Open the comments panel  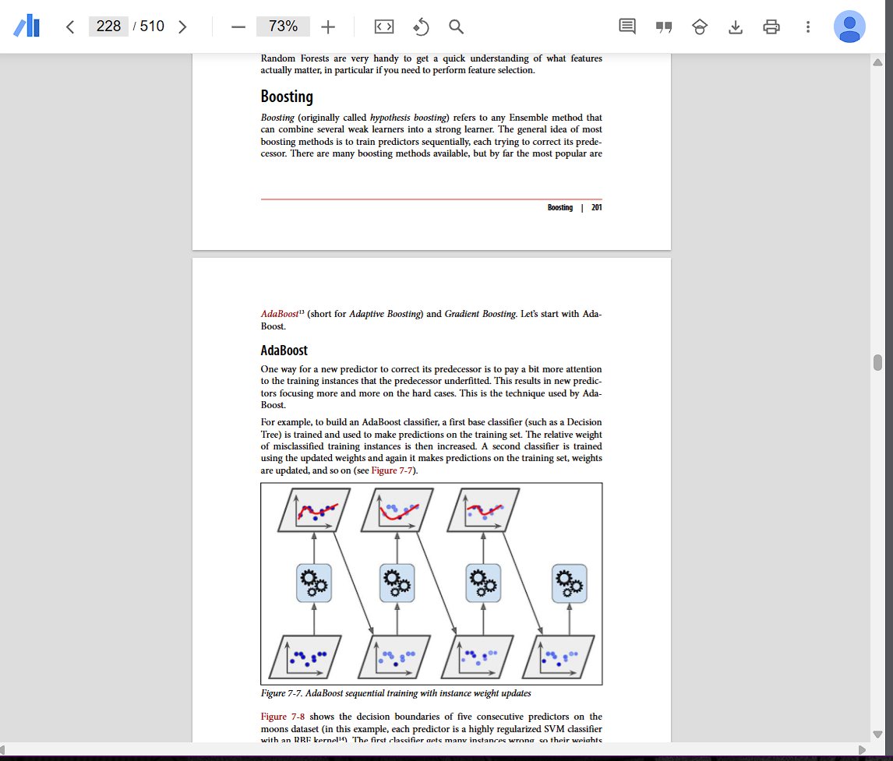click(x=627, y=26)
